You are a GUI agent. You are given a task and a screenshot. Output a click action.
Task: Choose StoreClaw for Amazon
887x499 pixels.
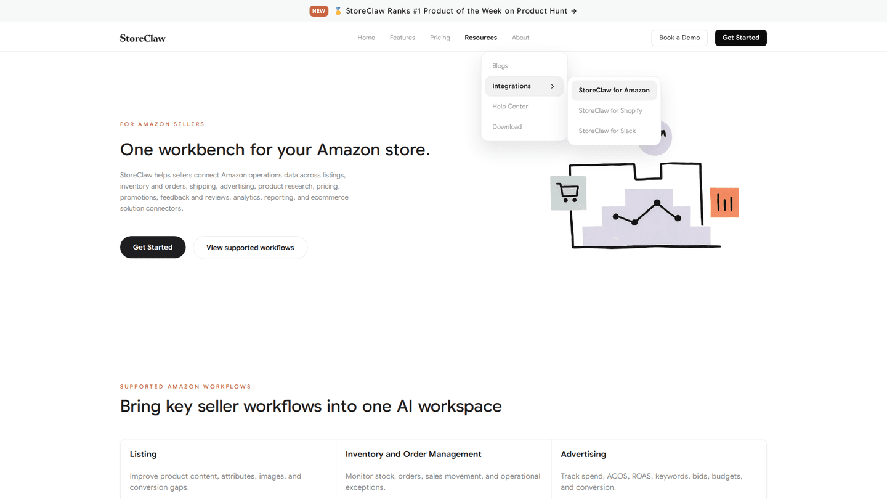pos(614,91)
